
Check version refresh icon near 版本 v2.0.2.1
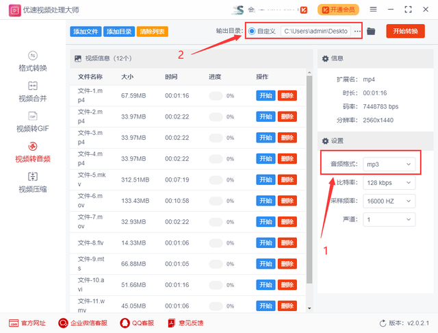point(383,323)
